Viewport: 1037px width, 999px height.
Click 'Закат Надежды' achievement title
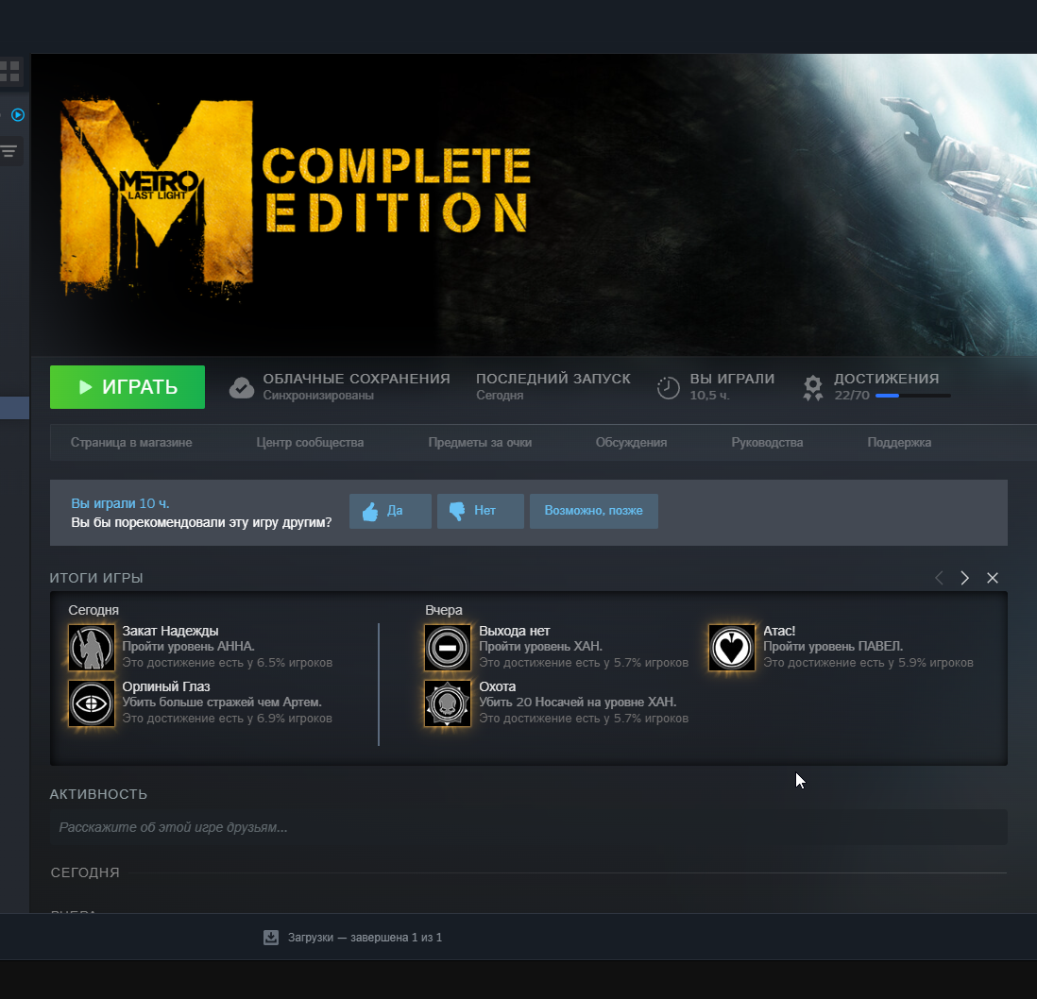click(170, 631)
